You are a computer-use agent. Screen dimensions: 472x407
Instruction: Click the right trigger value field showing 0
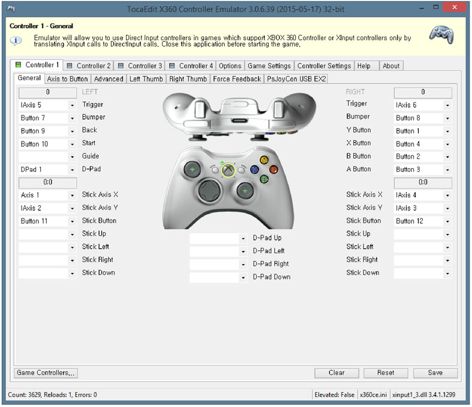coord(423,93)
